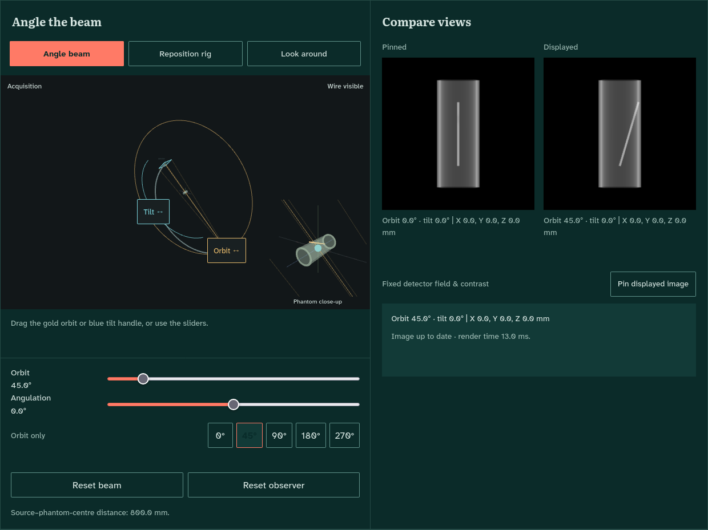Screen dimensions: 708x530
Task: Click the 'Displayed' label above right image
Action: click(x=561, y=47)
